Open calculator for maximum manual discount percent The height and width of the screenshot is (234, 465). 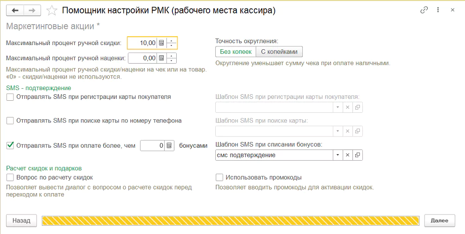pos(161,43)
